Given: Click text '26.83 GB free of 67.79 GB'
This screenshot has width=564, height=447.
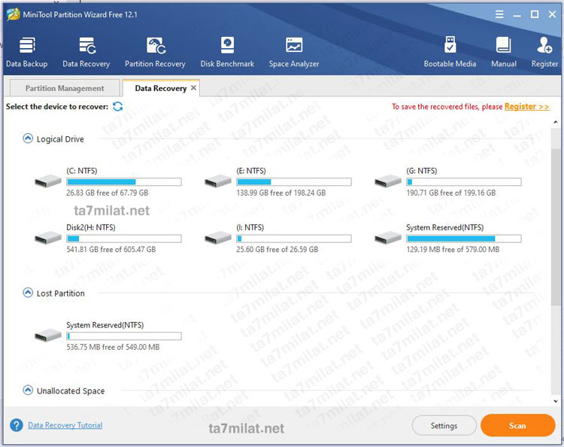Looking at the screenshot, I should (x=108, y=193).
